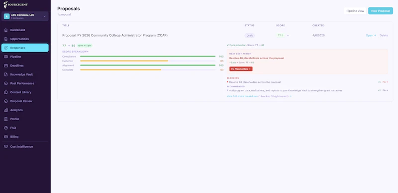Screen dimensions: 398x193
Task: Click the FAQ question mark icon
Action: [x=6, y=128]
